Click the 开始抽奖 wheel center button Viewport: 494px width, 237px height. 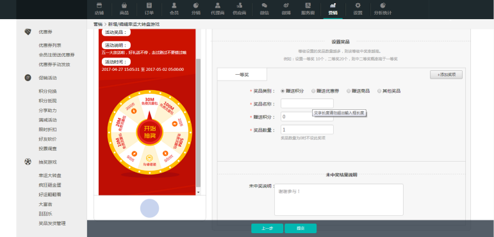[150, 132]
